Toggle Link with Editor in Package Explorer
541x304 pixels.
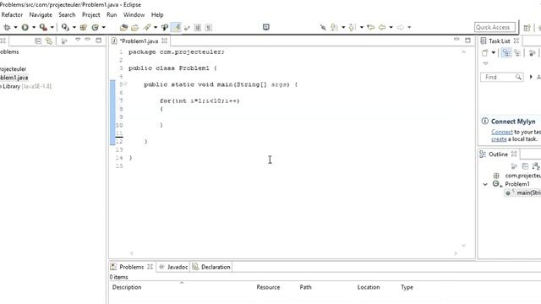[49, 41]
